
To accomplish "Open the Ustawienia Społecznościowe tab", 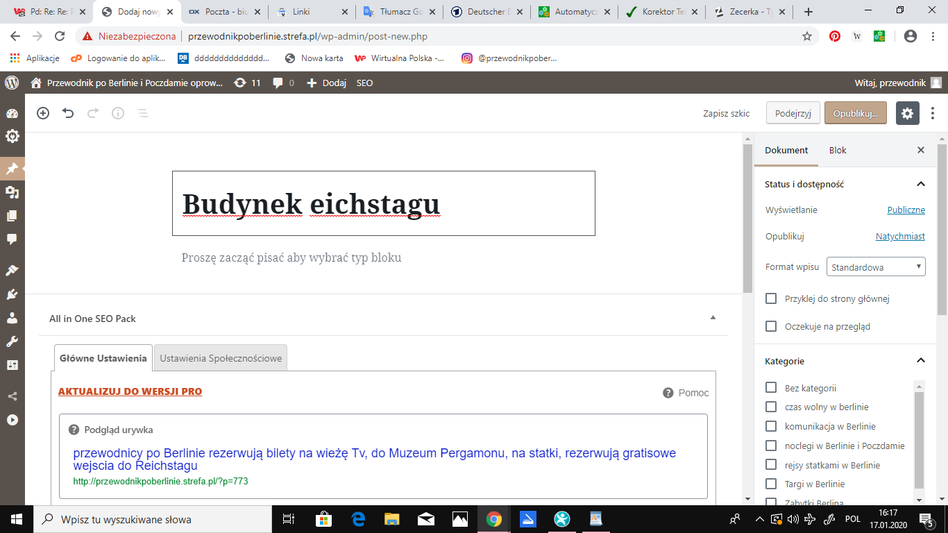I will pos(221,358).
